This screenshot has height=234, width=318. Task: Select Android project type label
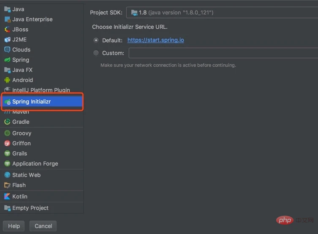(x=22, y=80)
